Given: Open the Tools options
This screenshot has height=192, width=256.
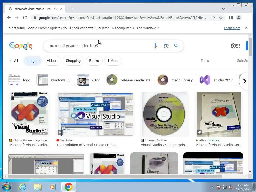Looking at the screenshot, I should point(205,61).
